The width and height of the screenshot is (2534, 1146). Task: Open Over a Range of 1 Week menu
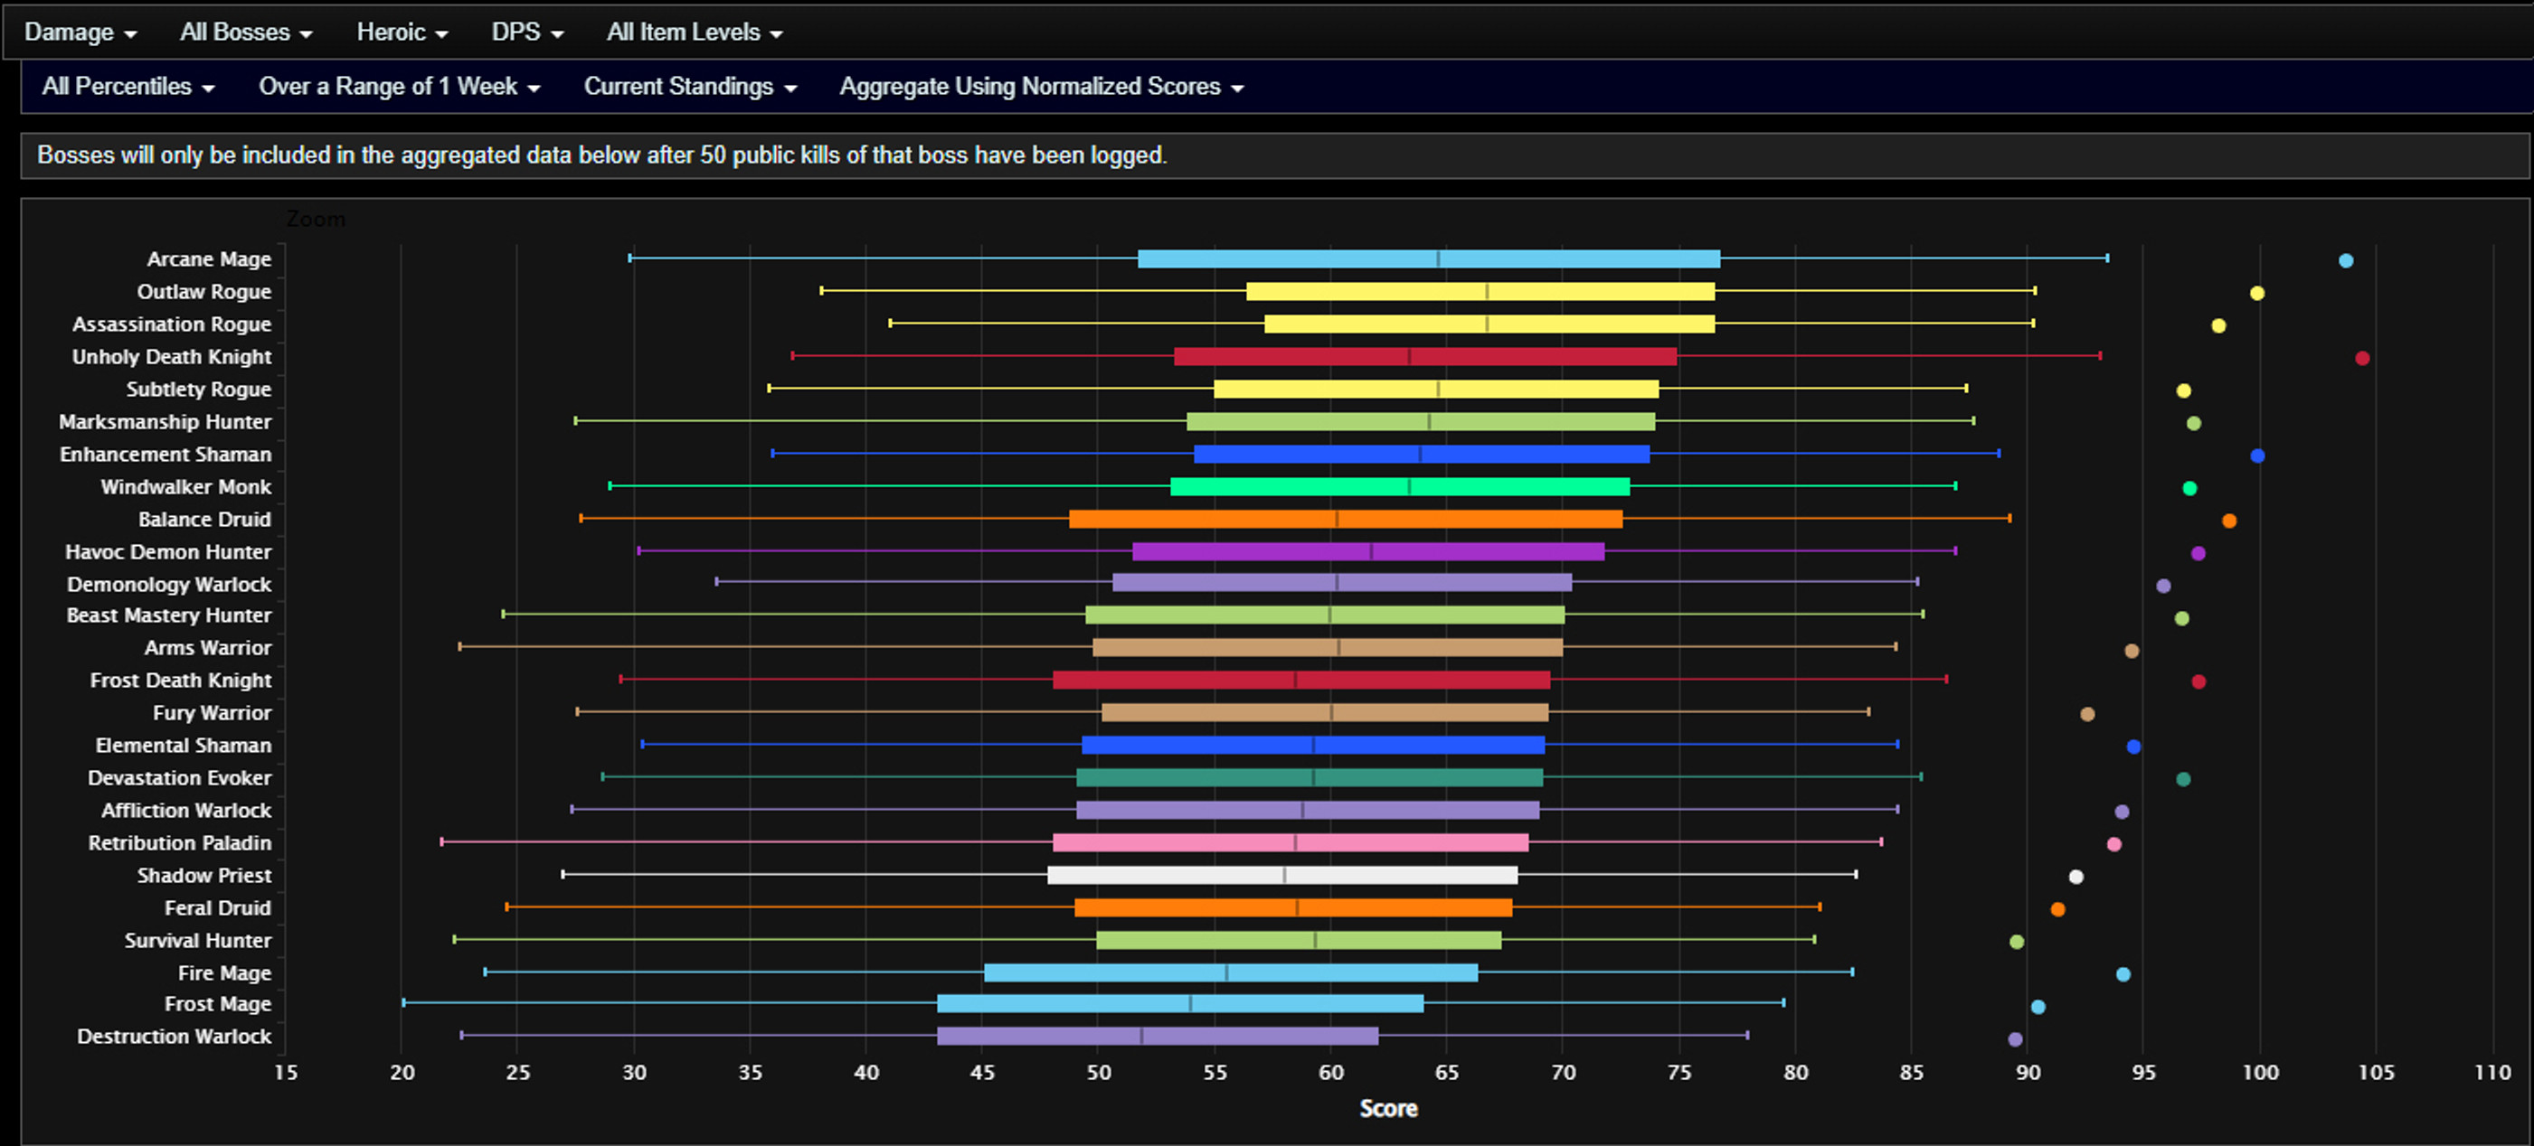(400, 87)
